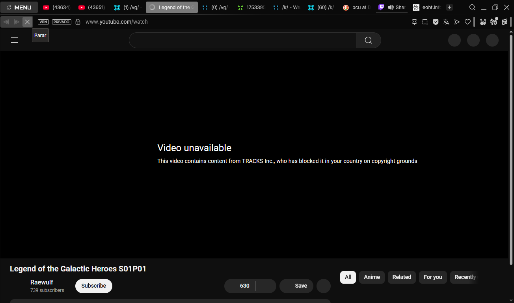The height and width of the screenshot is (303, 514).
Task: Bookmark page with the heart icon
Action: pos(467,22)
